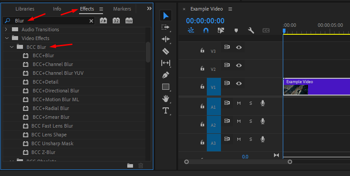Switch to the Libraries tab

(x=25, y=9)
